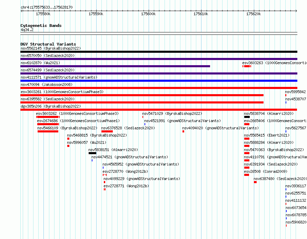Click esv26508 (Conrad2009) label
Viewport: 307px width, 239px height.
click(x=266, y=171)
